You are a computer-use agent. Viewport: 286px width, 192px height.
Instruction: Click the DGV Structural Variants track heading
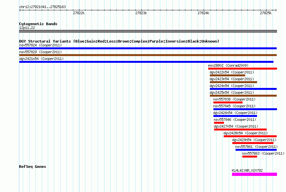pyautogui.click(x=119, y=41)
